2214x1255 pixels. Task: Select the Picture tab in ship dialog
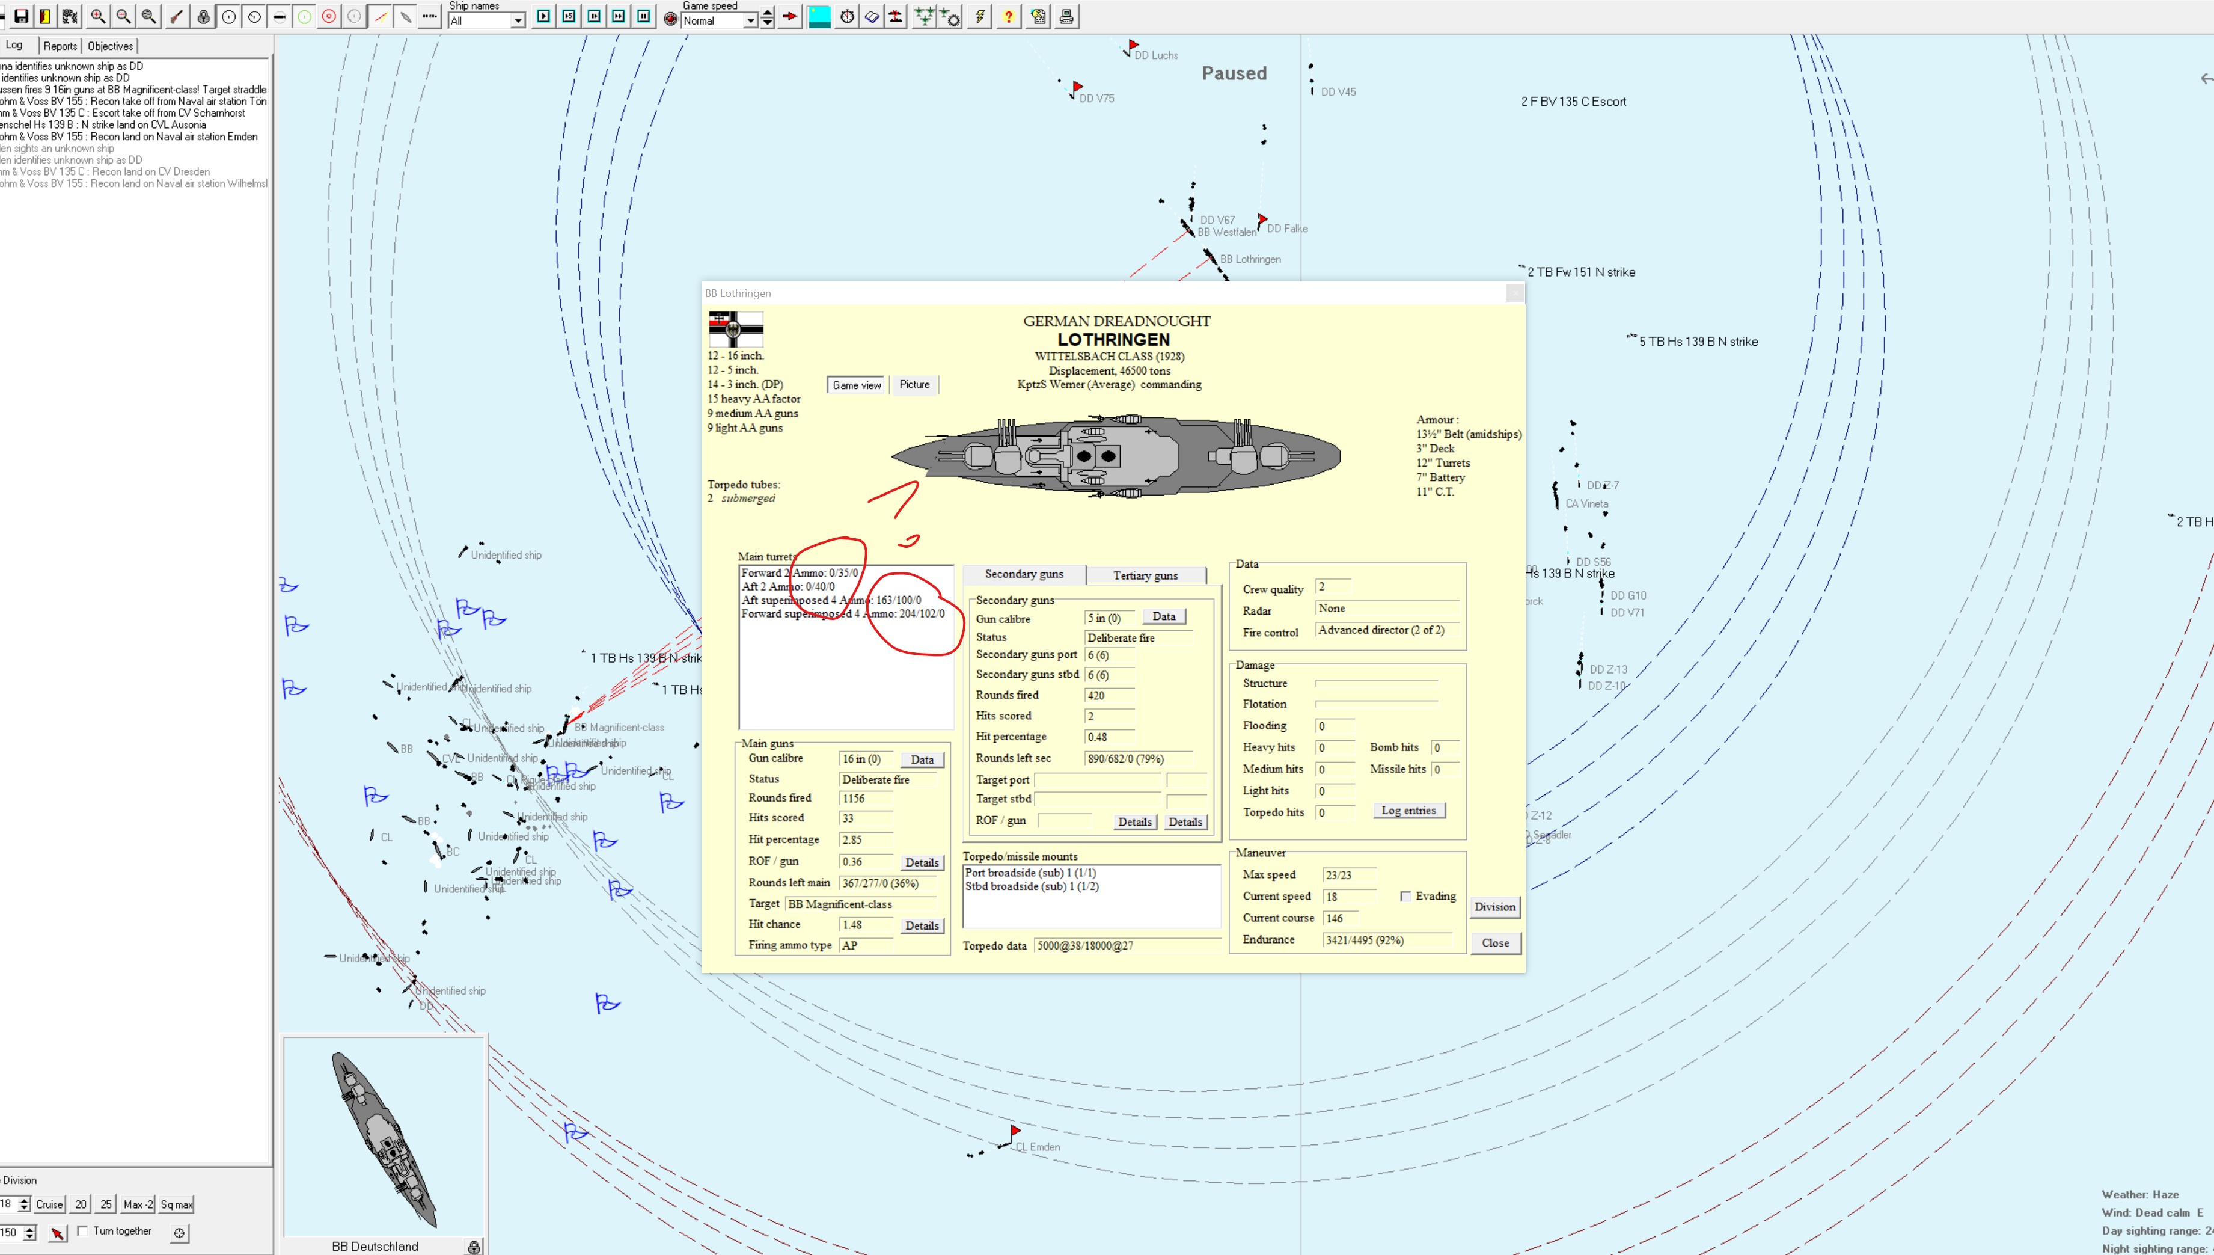coord(914,384)
